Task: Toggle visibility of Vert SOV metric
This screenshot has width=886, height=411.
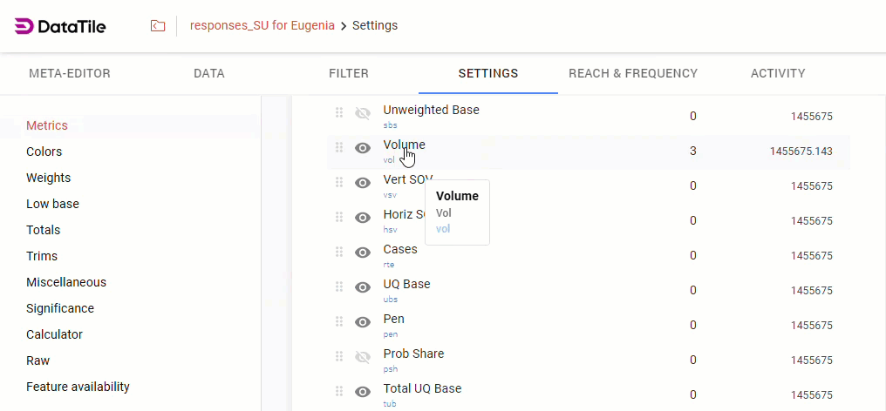Action: coord(363,183)
